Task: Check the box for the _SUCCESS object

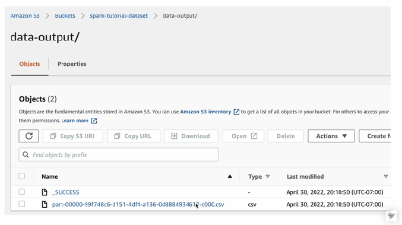Action: click(22, 192)
